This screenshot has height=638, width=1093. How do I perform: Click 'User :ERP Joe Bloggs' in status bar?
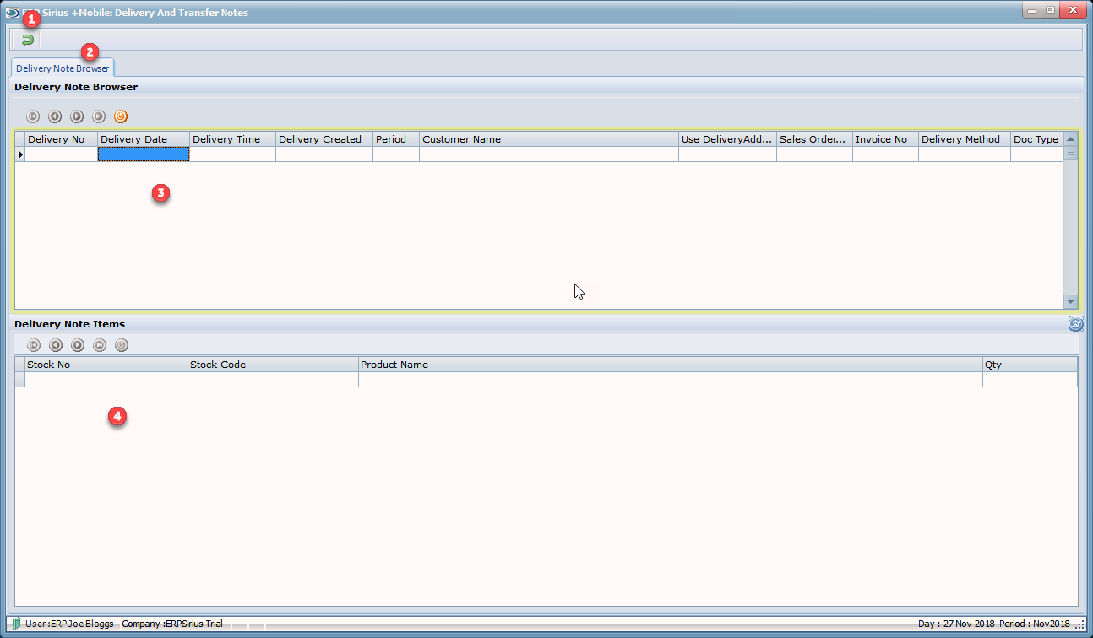click(x=69, y=624)
